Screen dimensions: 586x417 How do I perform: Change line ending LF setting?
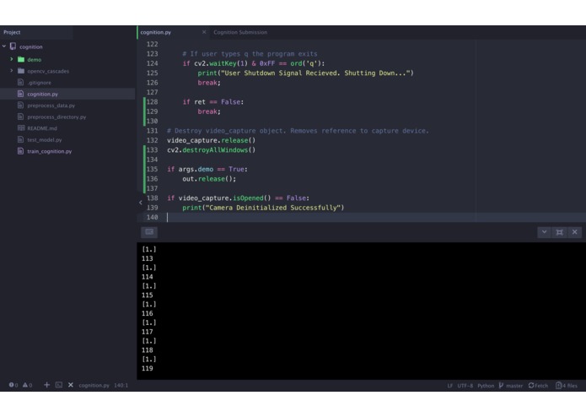coord(449,386)
